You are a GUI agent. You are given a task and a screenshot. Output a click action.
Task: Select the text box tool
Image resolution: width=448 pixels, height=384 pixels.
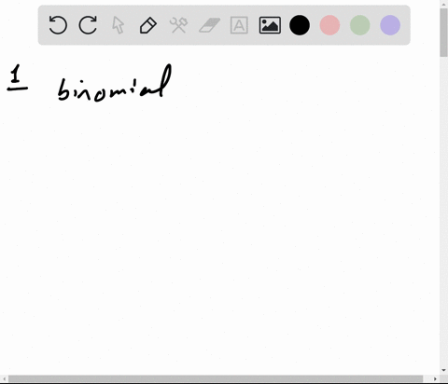point(239,25)
